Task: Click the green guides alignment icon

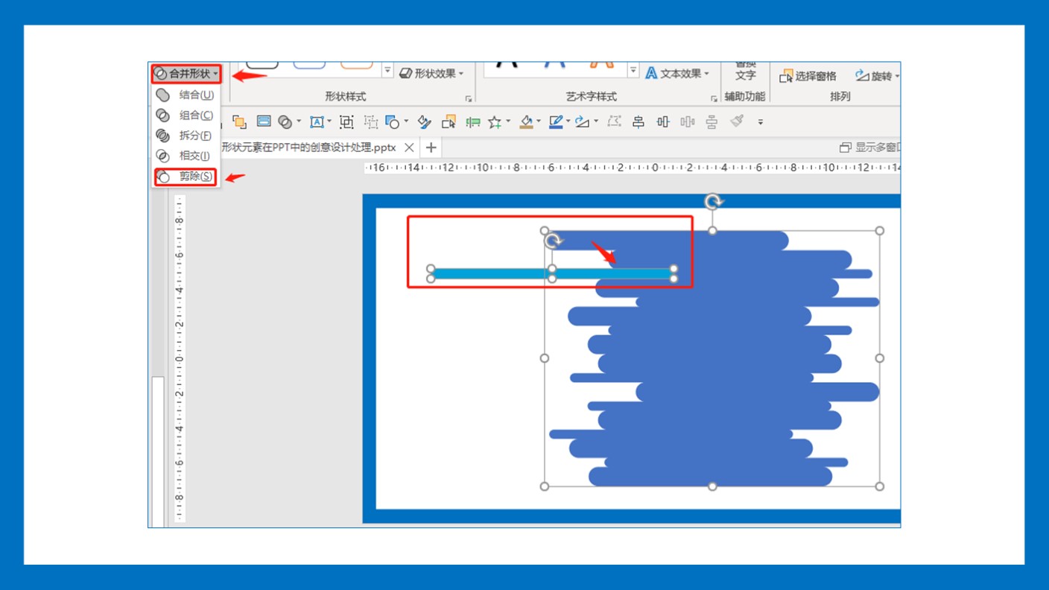Action: tap(472, 121)
